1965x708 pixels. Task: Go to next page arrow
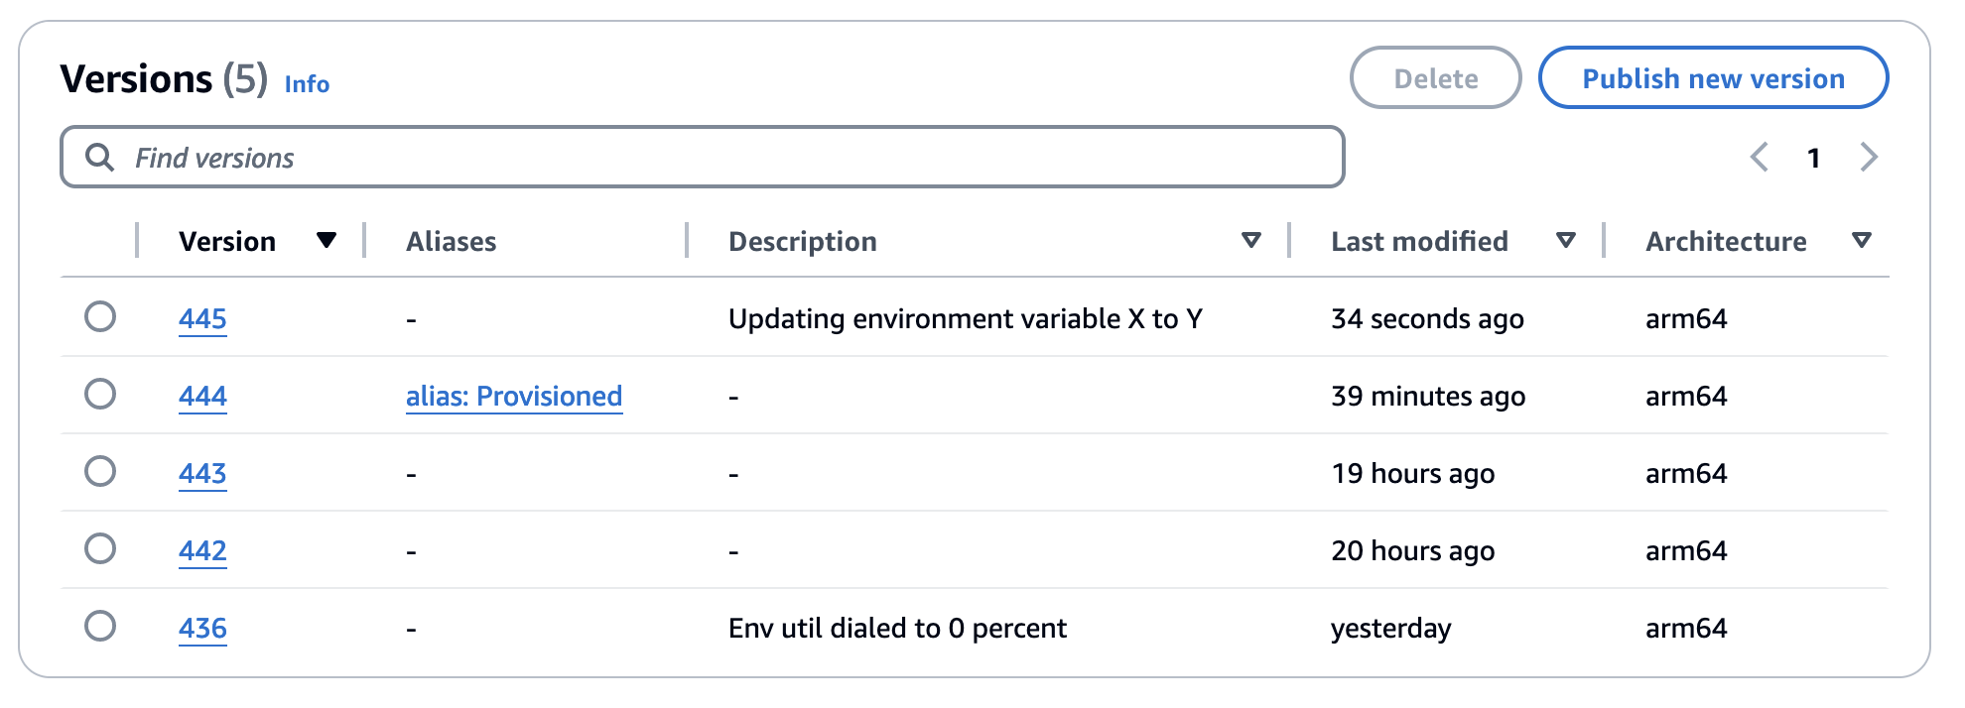[x=1869, y=157]
